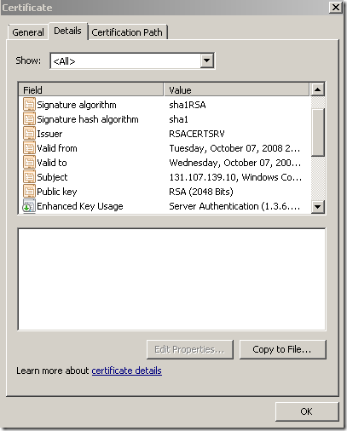Screen dimensions: 347x431
Task: Open the Show filter dropdown arrow
Action: point(206,60)
